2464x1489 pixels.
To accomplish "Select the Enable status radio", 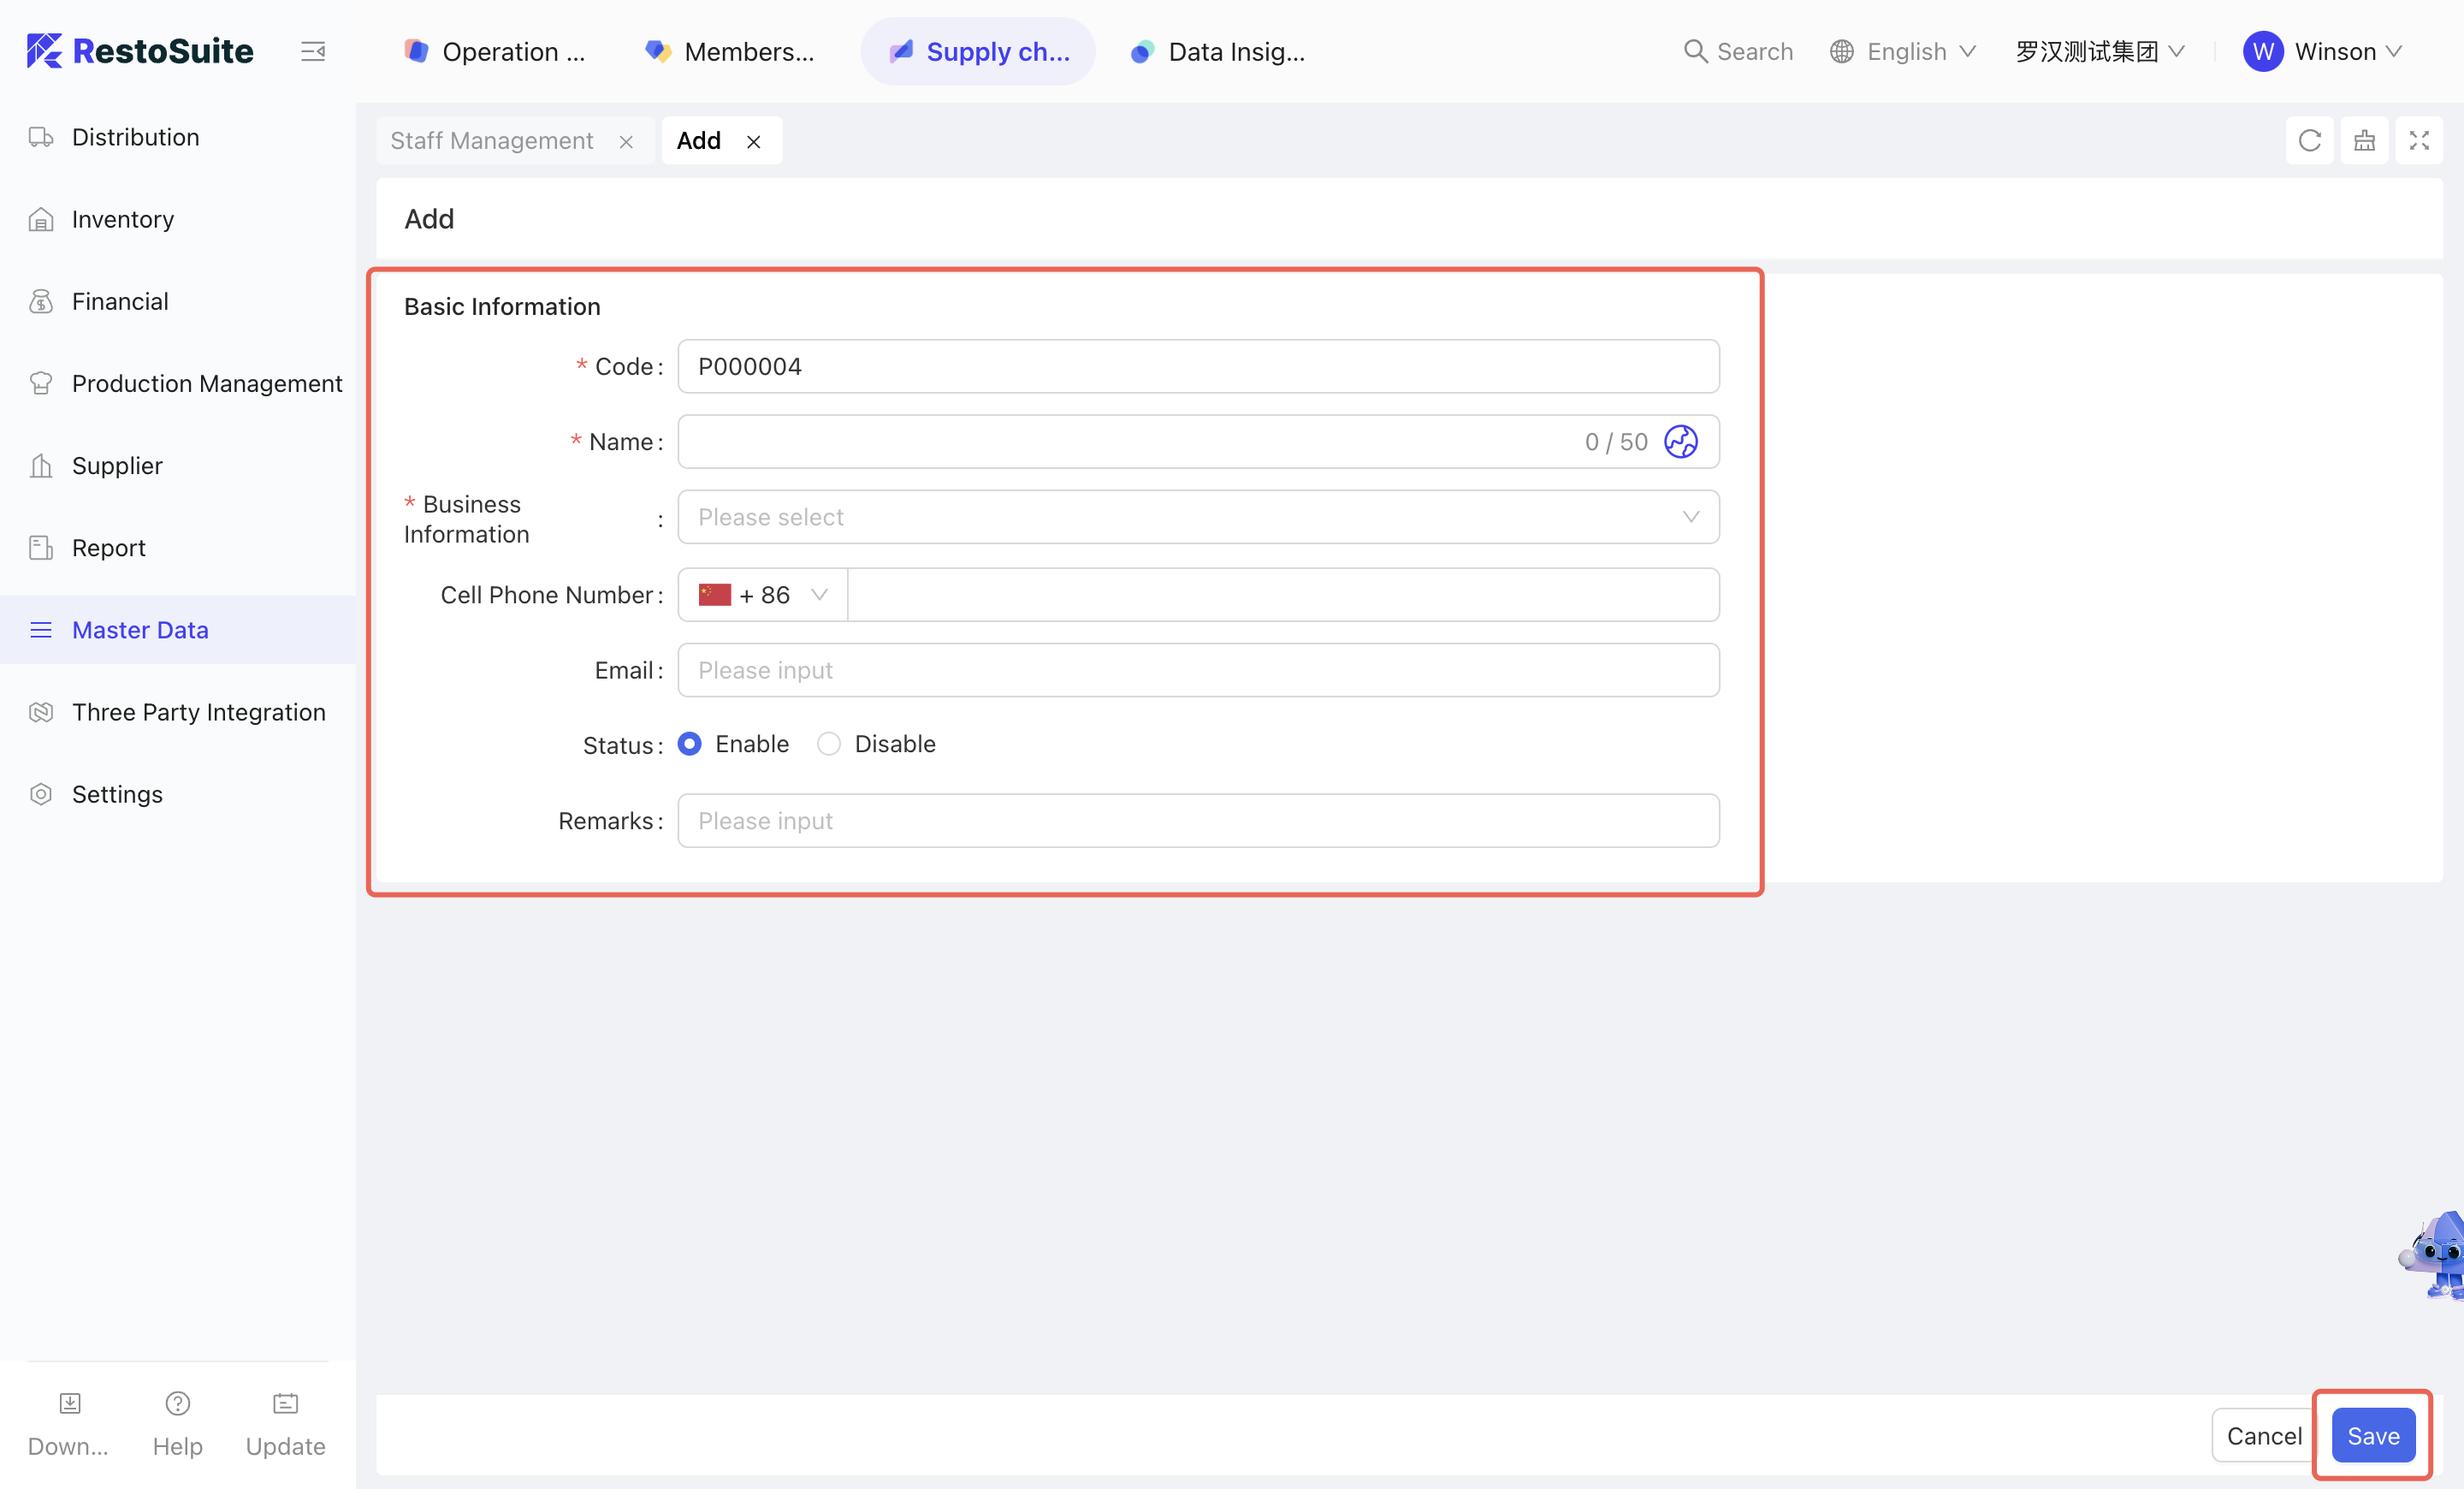I will (x=690, y=744).
